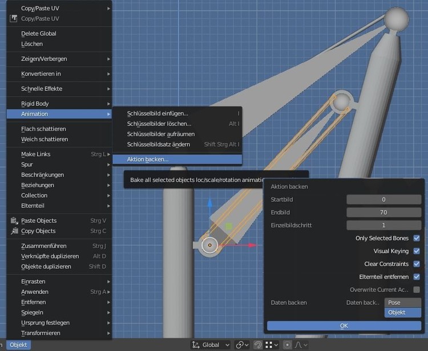The image size is (428, 351).
Task: Click the Copy Objects icon
Action: (x=14, y=231)
